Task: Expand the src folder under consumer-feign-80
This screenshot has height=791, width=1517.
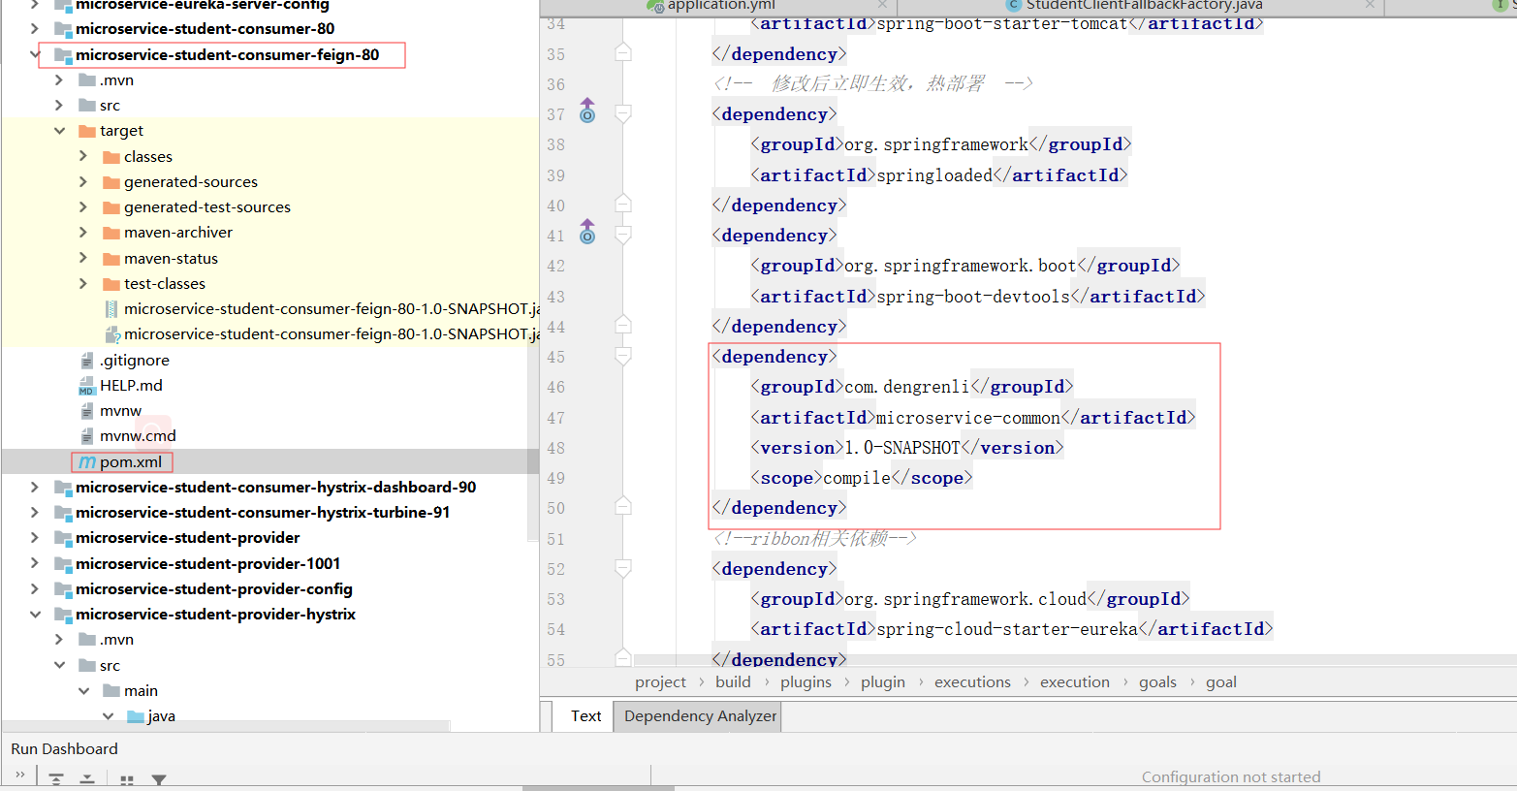Action: pos(59,106)
